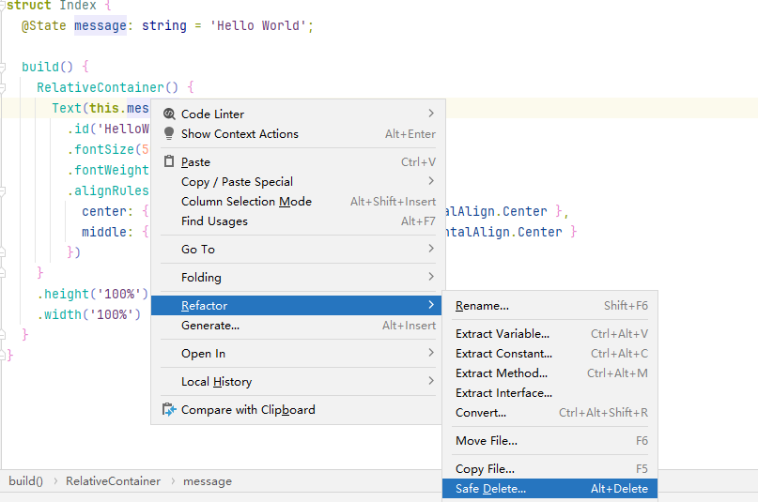758x502 pixels.
Task: Choose Find Usages from context menu
Action: pos(214,221)
